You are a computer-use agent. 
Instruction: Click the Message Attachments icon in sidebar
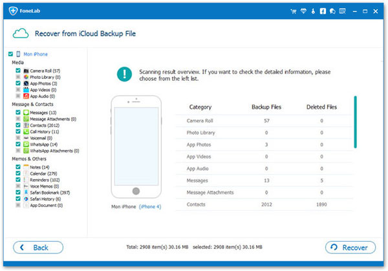click(x=26, y=119)
